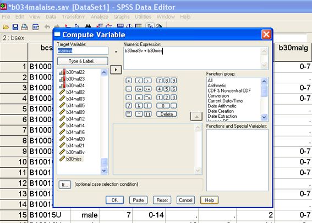Close the Compute Variable dialog
The width and height of the screenshot is (312, 223).
(x=266, y=35)
